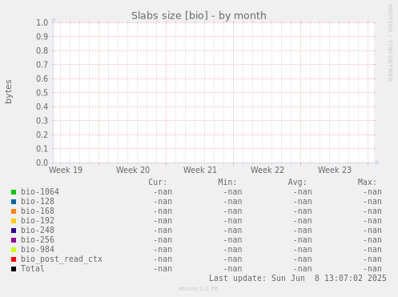Click the orange bio-168 color swatch
Image resolution: width=398 pixels, height=297 pixels.
[x=14, y=211]
